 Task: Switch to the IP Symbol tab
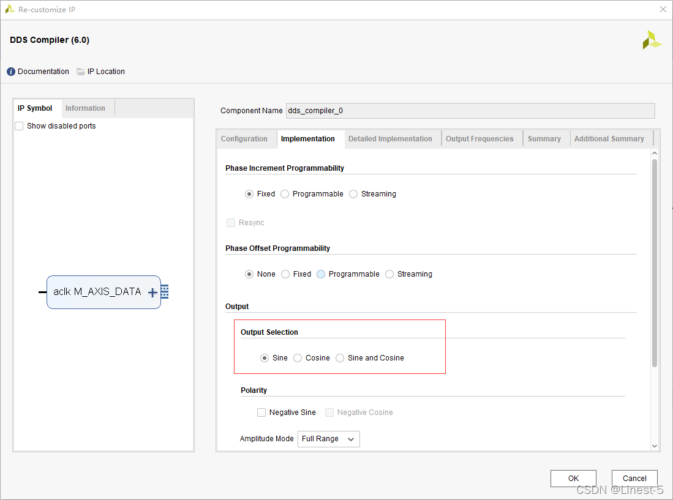[35, 108]
